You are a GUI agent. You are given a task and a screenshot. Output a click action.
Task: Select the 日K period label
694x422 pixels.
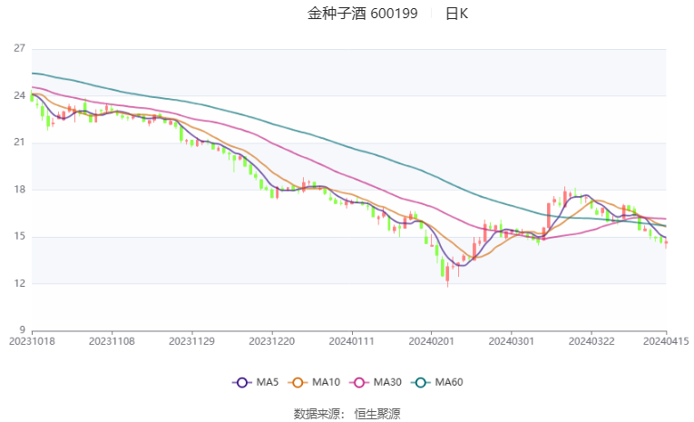[456, 14]
